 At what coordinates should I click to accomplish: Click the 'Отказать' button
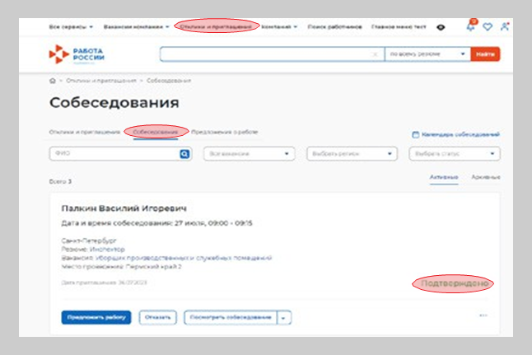(157, 317)
